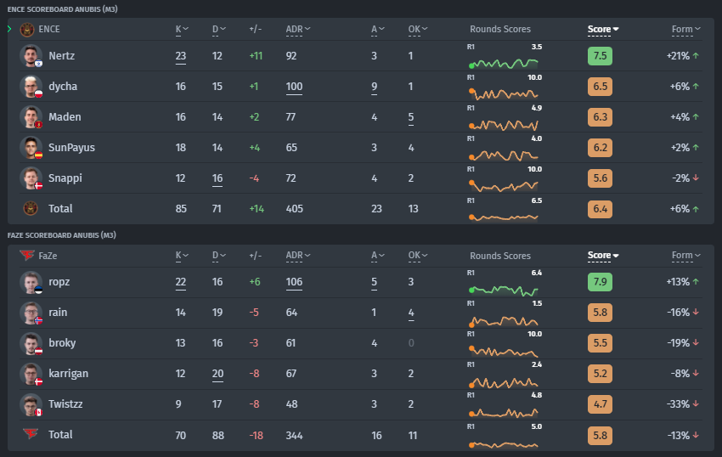Sort ENCE table by Score column
This screenshot has width=722, height=457.
point(603,30)
